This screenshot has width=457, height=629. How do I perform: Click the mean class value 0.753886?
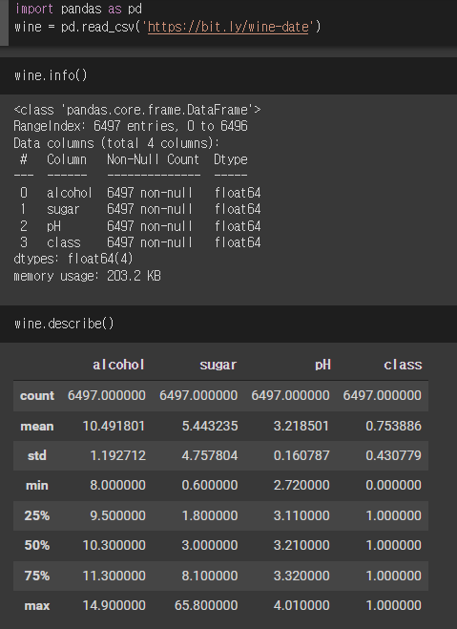(394, 426)
